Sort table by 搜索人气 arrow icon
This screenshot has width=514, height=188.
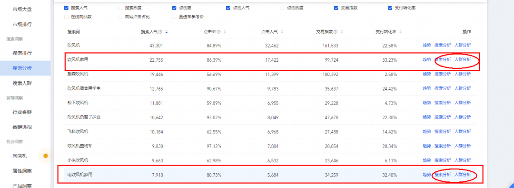point(167,32)
